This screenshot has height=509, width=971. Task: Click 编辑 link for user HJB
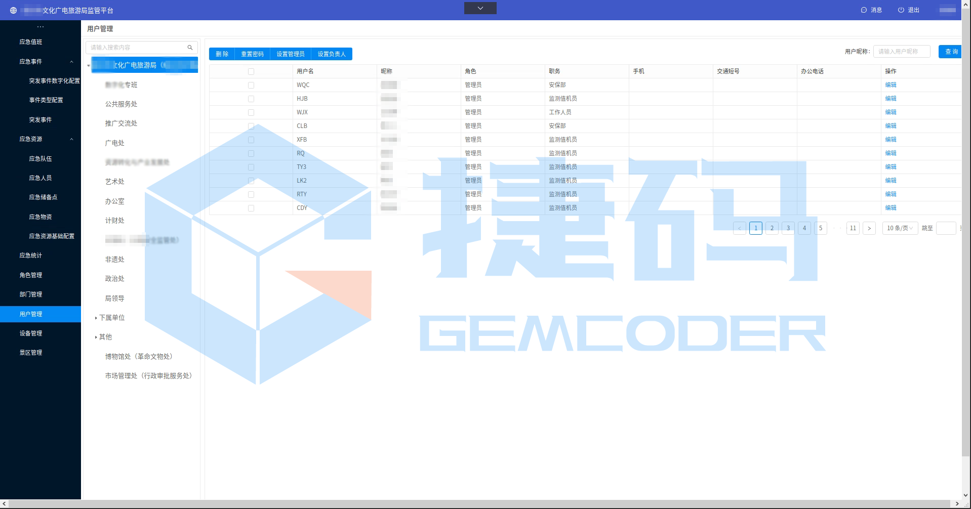[x=891, y=99]
